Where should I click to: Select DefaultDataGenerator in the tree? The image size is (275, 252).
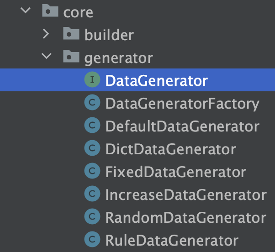(x=182, y=126)
